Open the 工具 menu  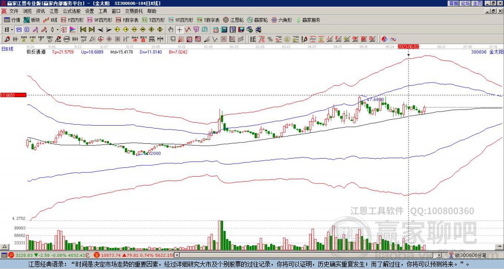coord(102,11)
